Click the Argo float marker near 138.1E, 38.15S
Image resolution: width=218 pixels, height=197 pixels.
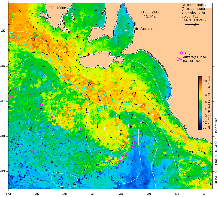point(123,141)
